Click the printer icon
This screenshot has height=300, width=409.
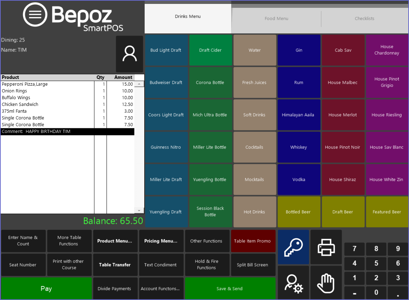(326, 247)
